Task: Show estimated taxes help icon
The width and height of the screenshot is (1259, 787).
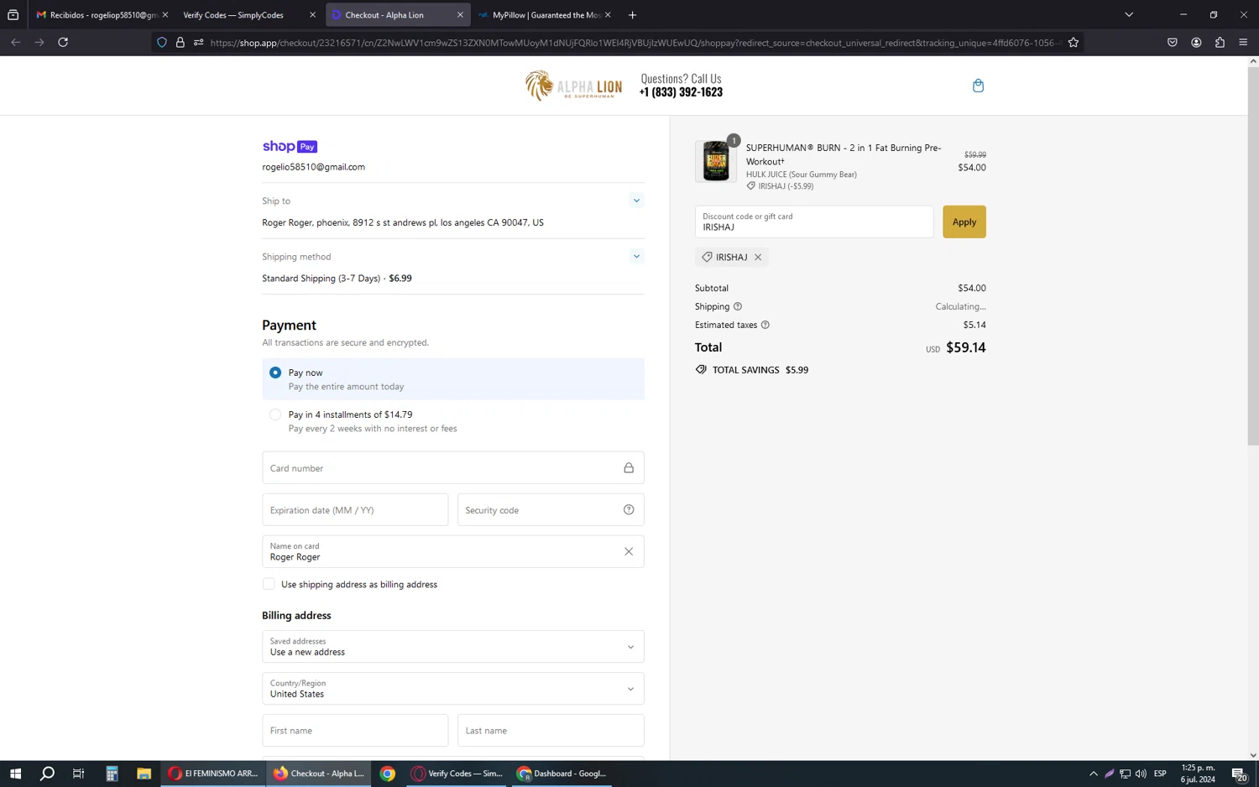Action: click(x=765, y=325)
